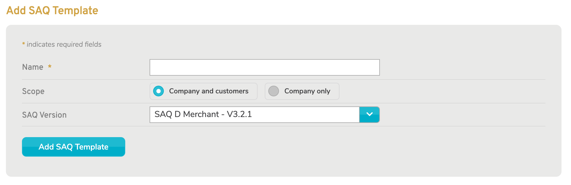Open the "SAQ D Merchant - V3.2.1" combo box
571x185 pixels.
coord(254,114)
